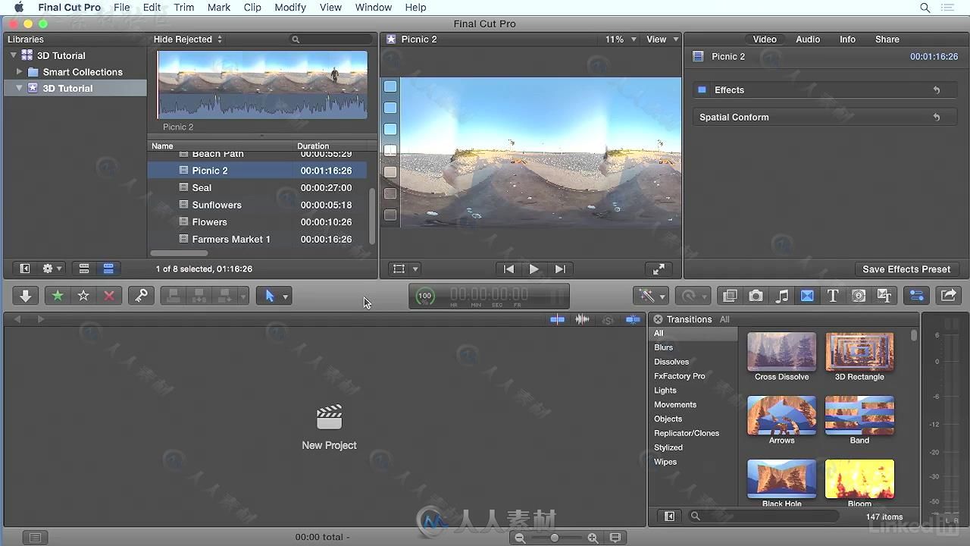Select the 3D Rectangle transition thumbnail
The image size is (970, 546).
859,351
